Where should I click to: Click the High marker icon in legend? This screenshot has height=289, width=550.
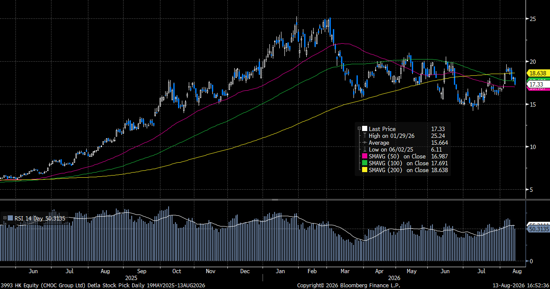tap(365, 135)
